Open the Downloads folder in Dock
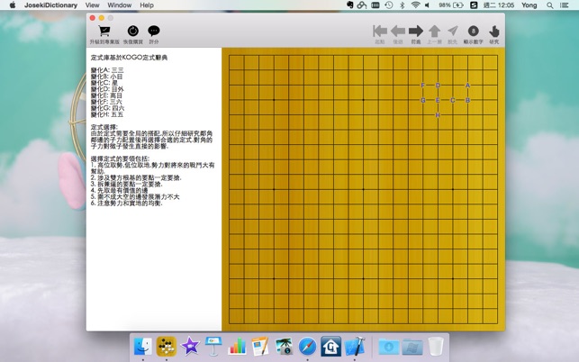579x362 pixels. pyautogui.click(x=388, y=347)
